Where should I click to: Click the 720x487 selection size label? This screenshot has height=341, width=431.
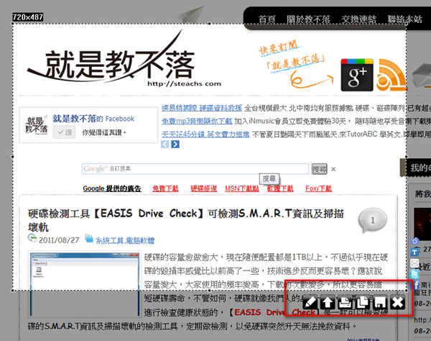click(28, 17)
